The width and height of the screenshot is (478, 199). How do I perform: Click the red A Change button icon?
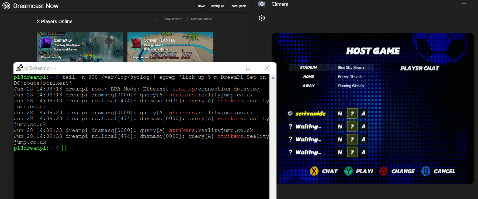pos(383,171)
